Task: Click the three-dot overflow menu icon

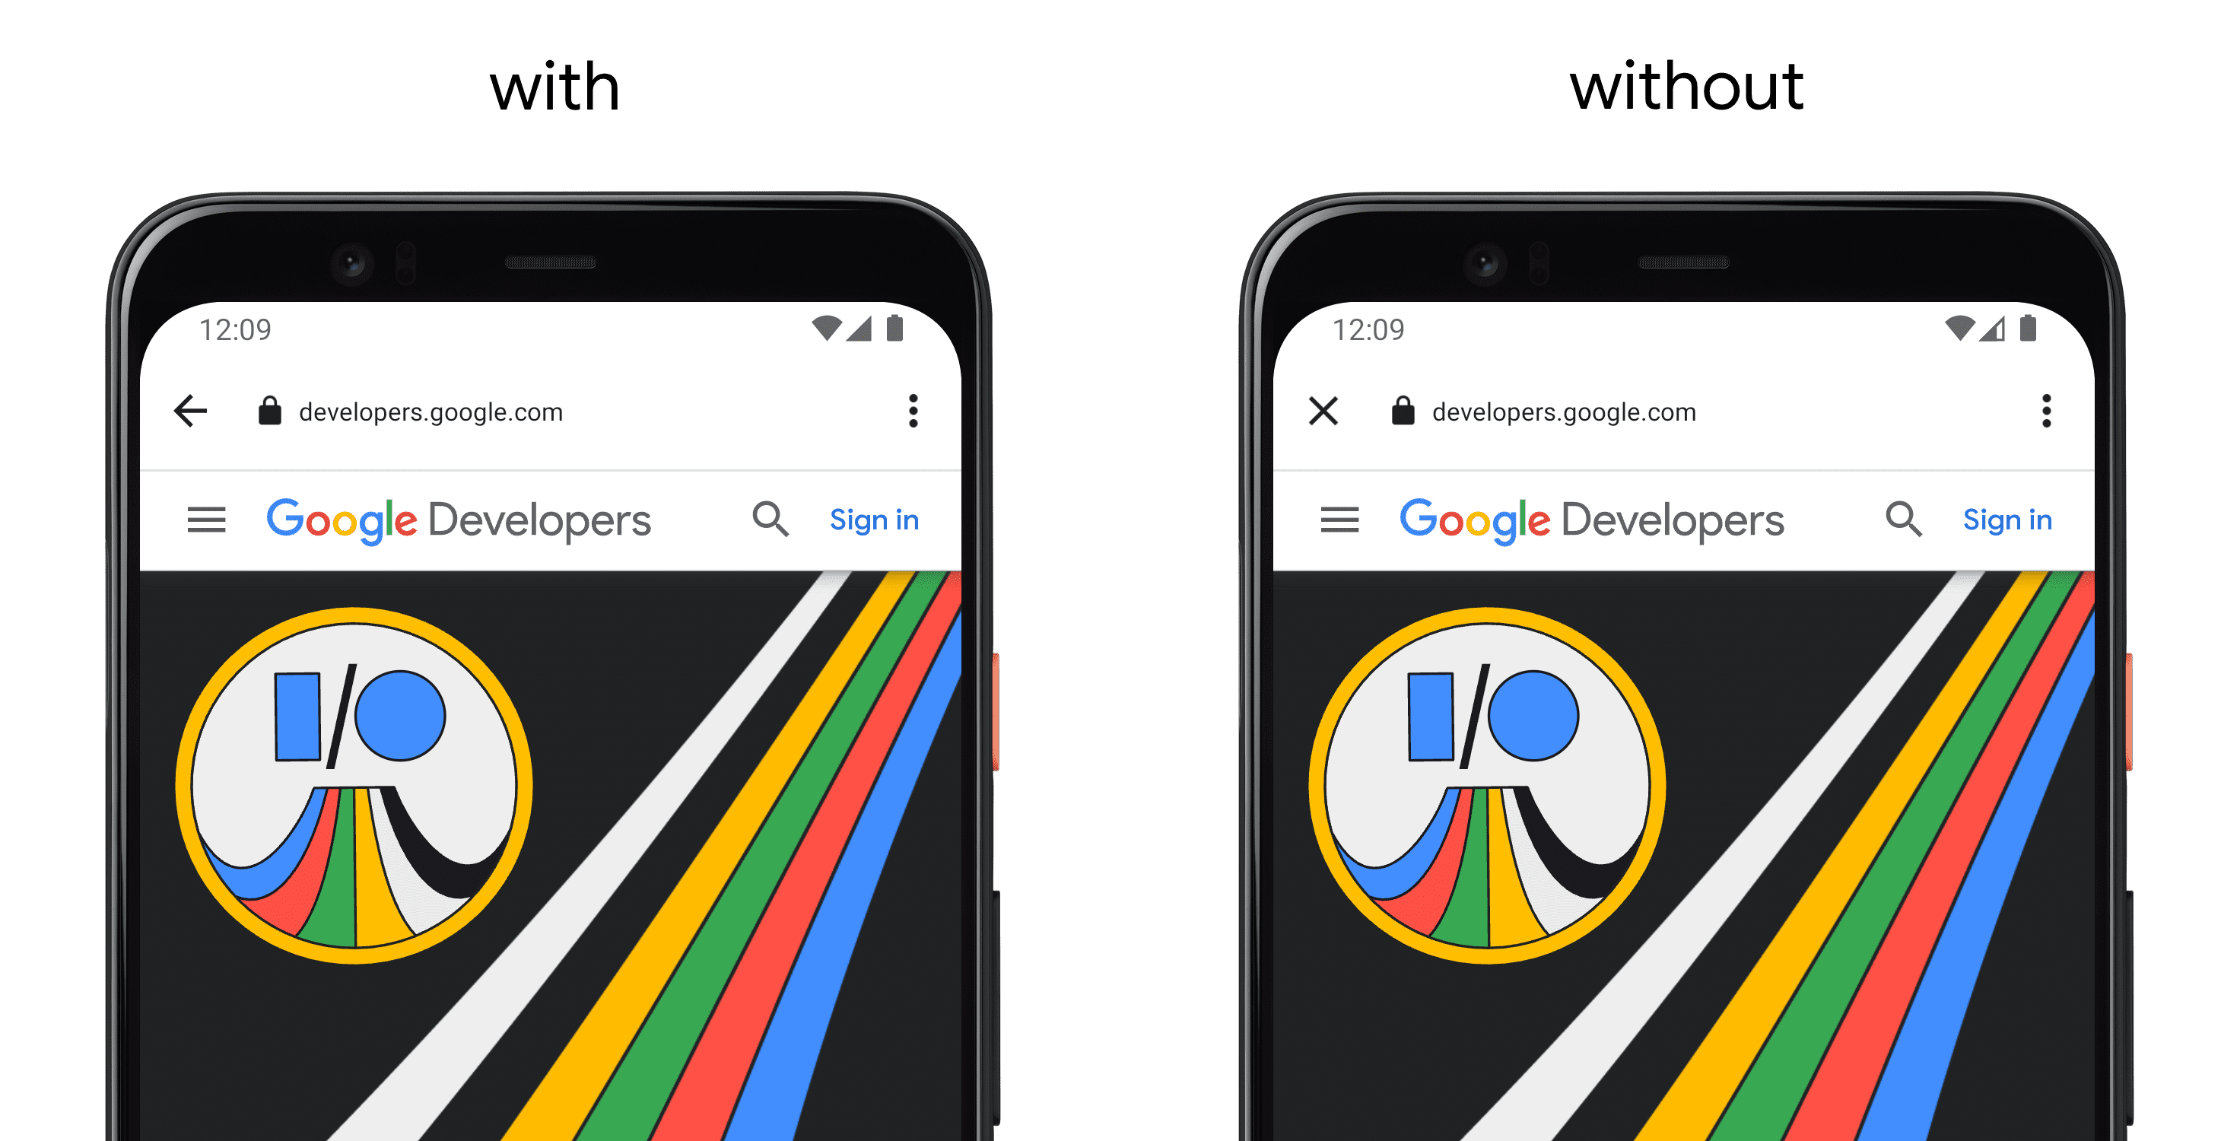Action: [x=912, y=412]
